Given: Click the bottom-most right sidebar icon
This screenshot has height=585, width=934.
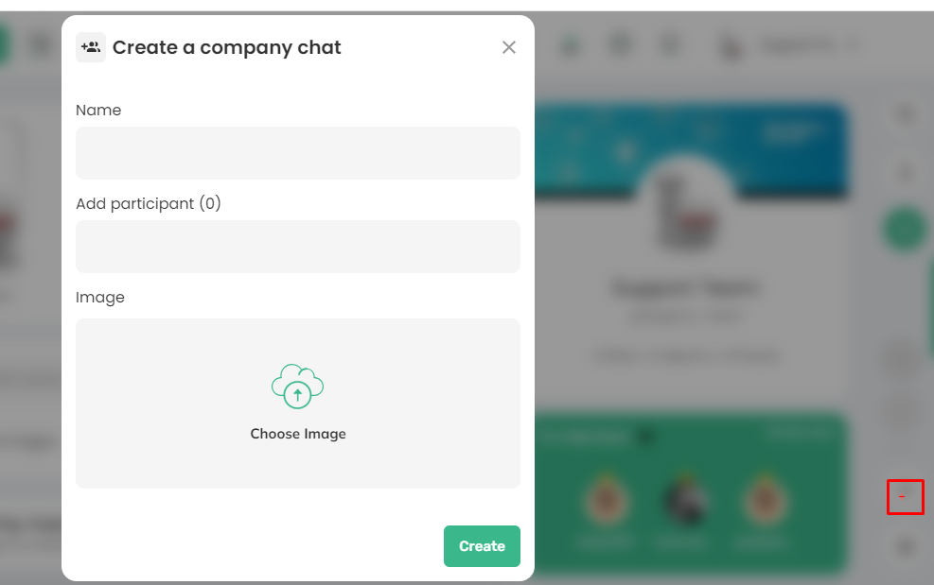Looking at the screenshot, I should coord(906,546).
